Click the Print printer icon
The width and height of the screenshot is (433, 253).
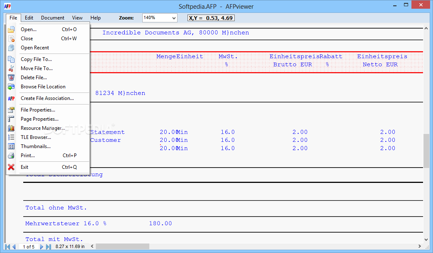coord(11,156)
